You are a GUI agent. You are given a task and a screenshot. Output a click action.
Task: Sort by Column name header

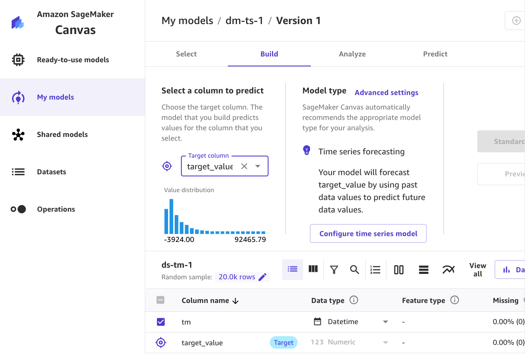(x=205, y=300)
